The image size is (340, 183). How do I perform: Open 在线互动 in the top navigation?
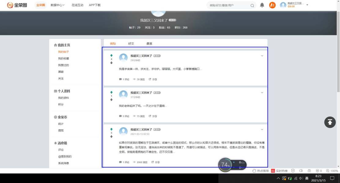point(77,5)
